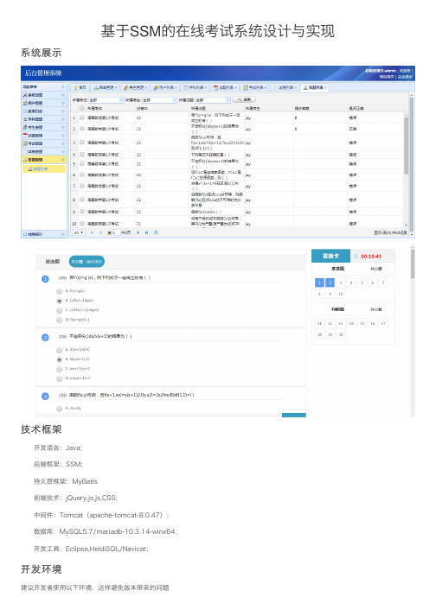Click the 试卷管理 sidebar icon

[x=25, y=151]
